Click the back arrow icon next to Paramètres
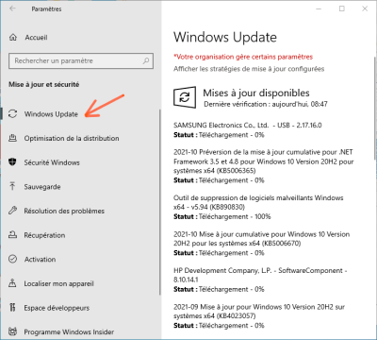This screenshot has height=340, width=377. coord(12,8)
